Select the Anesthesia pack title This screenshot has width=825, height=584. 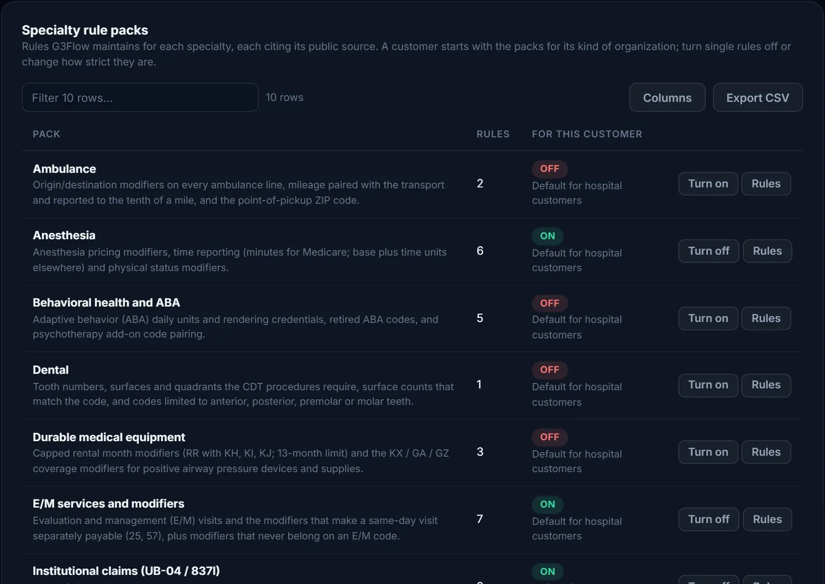pyautogui.click(x=64, y=236)
